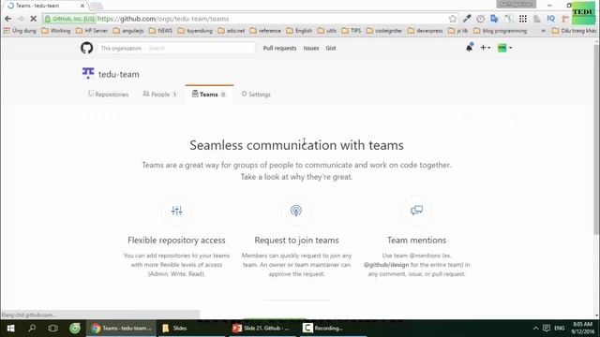The image size is (600, 337).
Task: Click the taskbar search magnifier icon
Action: 32,329
